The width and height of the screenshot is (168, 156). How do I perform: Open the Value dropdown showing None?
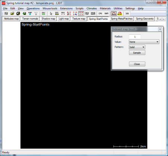point(144,42)
